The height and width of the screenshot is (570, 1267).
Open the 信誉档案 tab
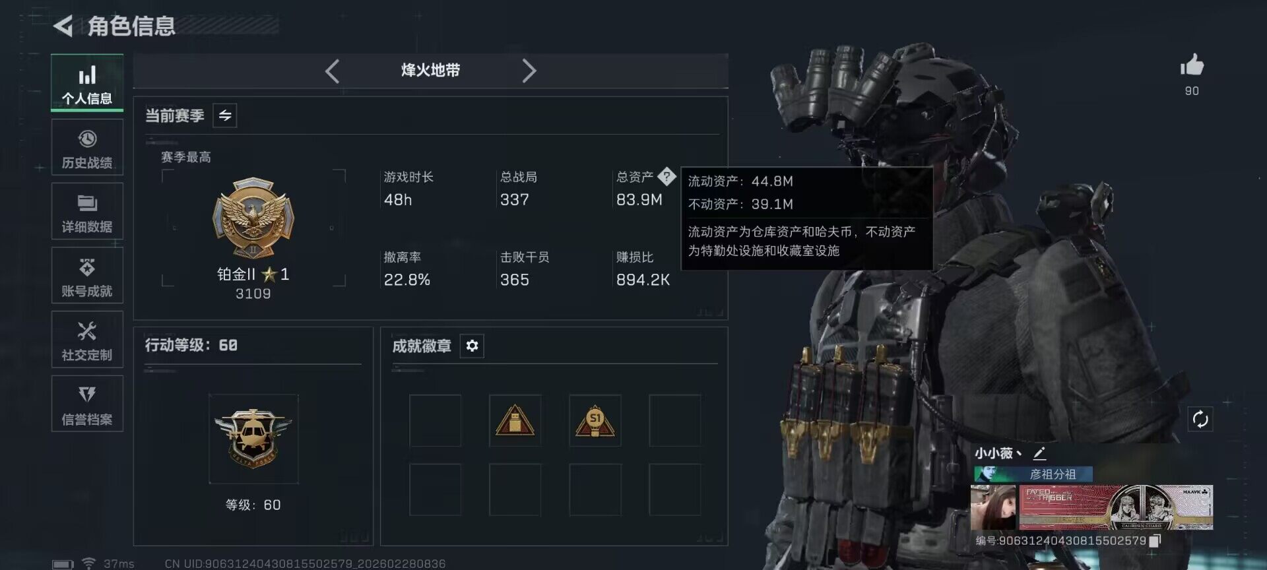tap(87, 404)
